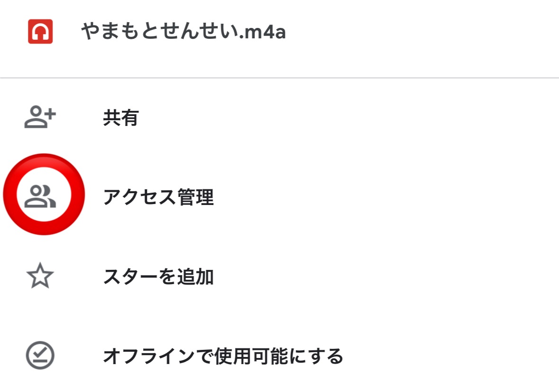Open the アクセス管理 menu entry
Screen dimensions: 559x392
coord(158,197)
